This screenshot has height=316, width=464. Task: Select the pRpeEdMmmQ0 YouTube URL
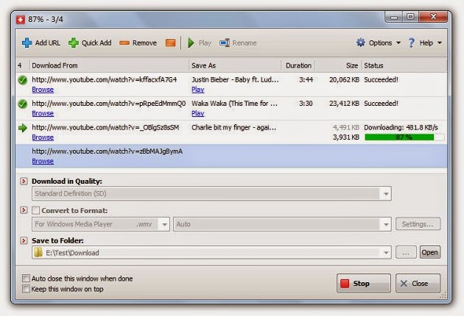tap(108, 104)
